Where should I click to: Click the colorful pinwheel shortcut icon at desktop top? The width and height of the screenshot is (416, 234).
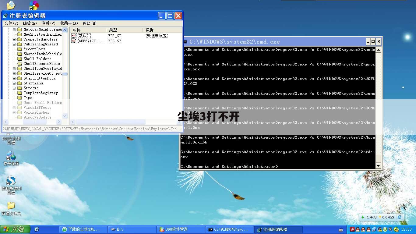(33, 5)
